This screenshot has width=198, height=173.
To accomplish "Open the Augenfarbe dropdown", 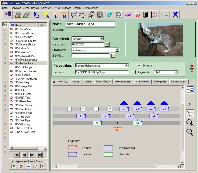I will (176, 72).
